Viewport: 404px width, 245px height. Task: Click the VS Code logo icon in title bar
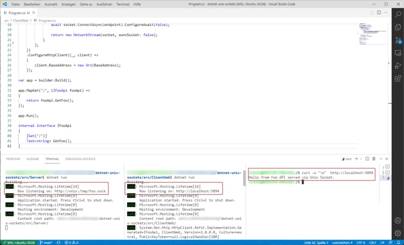coord(5,4)
